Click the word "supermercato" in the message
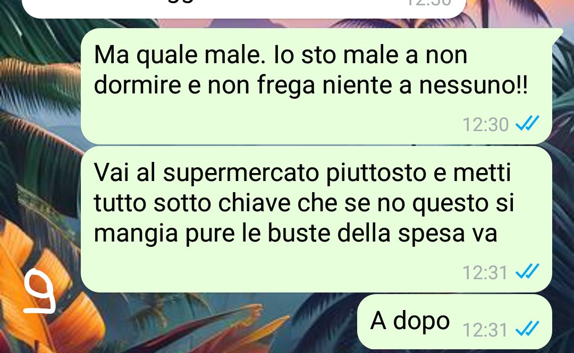The height and width of the screenshot is (353, 574). click(x=241, y=173)
